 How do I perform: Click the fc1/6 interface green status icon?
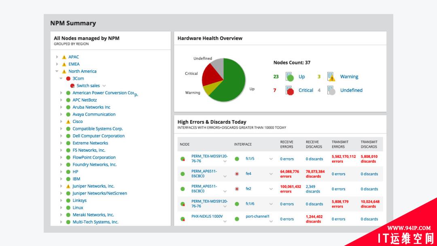[237, 204]
